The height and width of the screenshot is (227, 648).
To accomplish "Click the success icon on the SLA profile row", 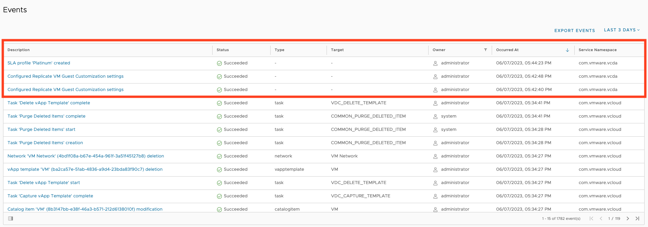I will 219,63.
